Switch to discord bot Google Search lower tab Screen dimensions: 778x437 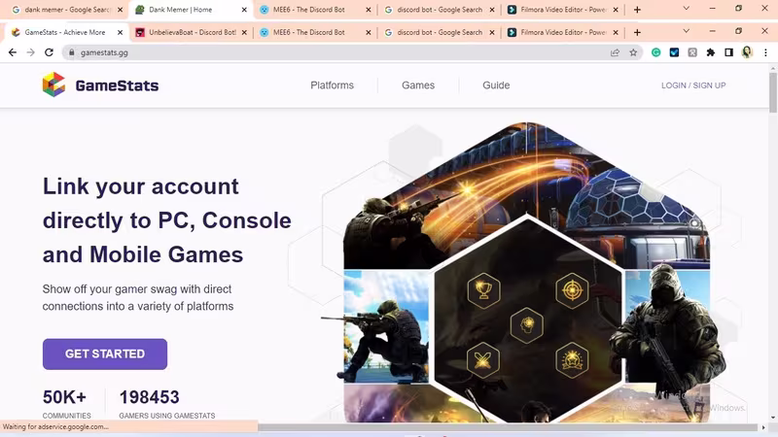tap(440, 32)
